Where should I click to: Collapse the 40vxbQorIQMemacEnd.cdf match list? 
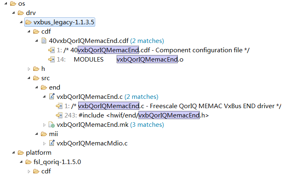click(37, 41)
